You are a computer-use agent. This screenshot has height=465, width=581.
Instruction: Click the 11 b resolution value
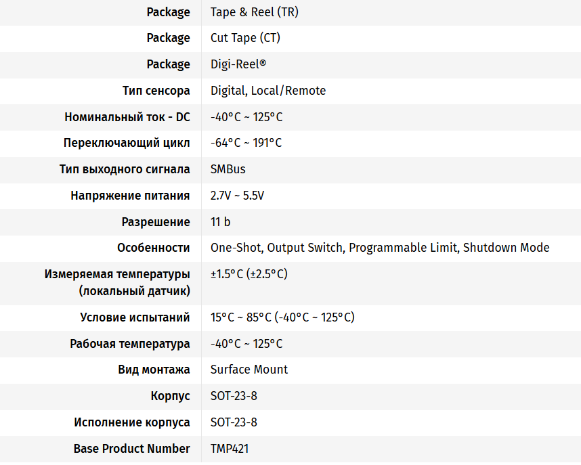pos(220,222)
